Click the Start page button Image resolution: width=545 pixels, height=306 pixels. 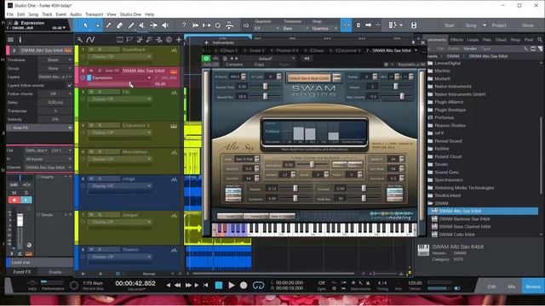coord(449,25)
